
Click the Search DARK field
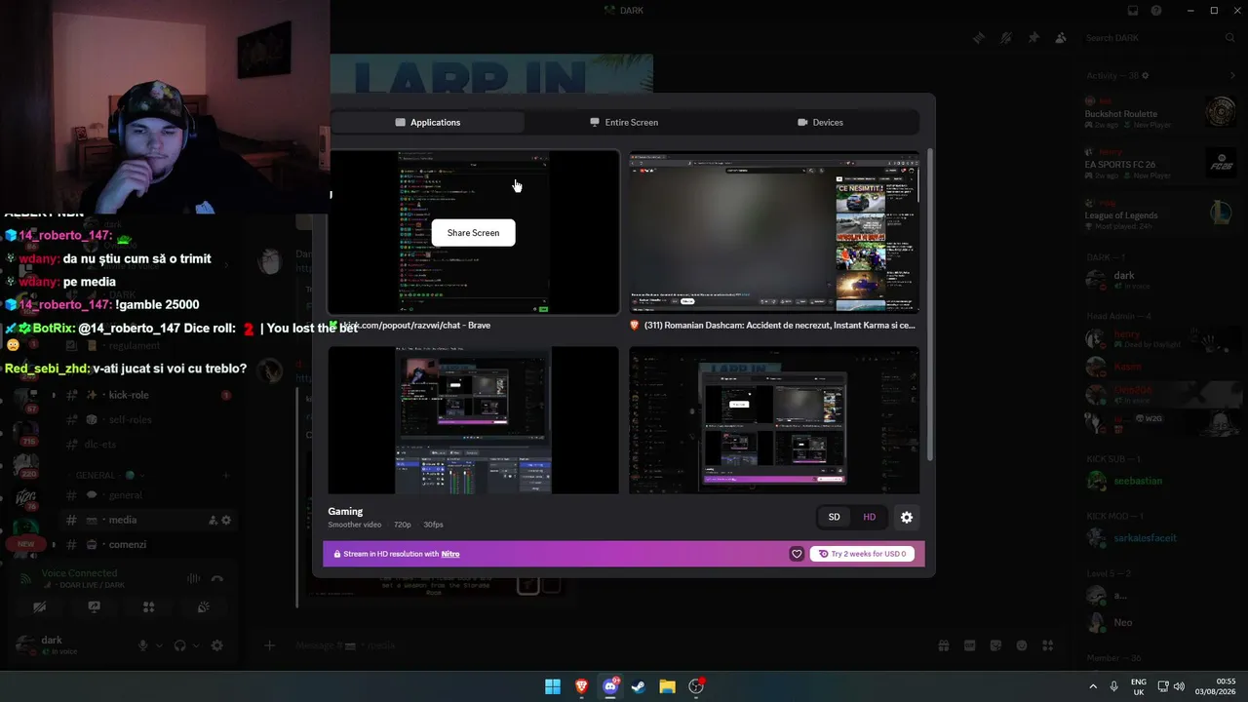point(1160,38)
